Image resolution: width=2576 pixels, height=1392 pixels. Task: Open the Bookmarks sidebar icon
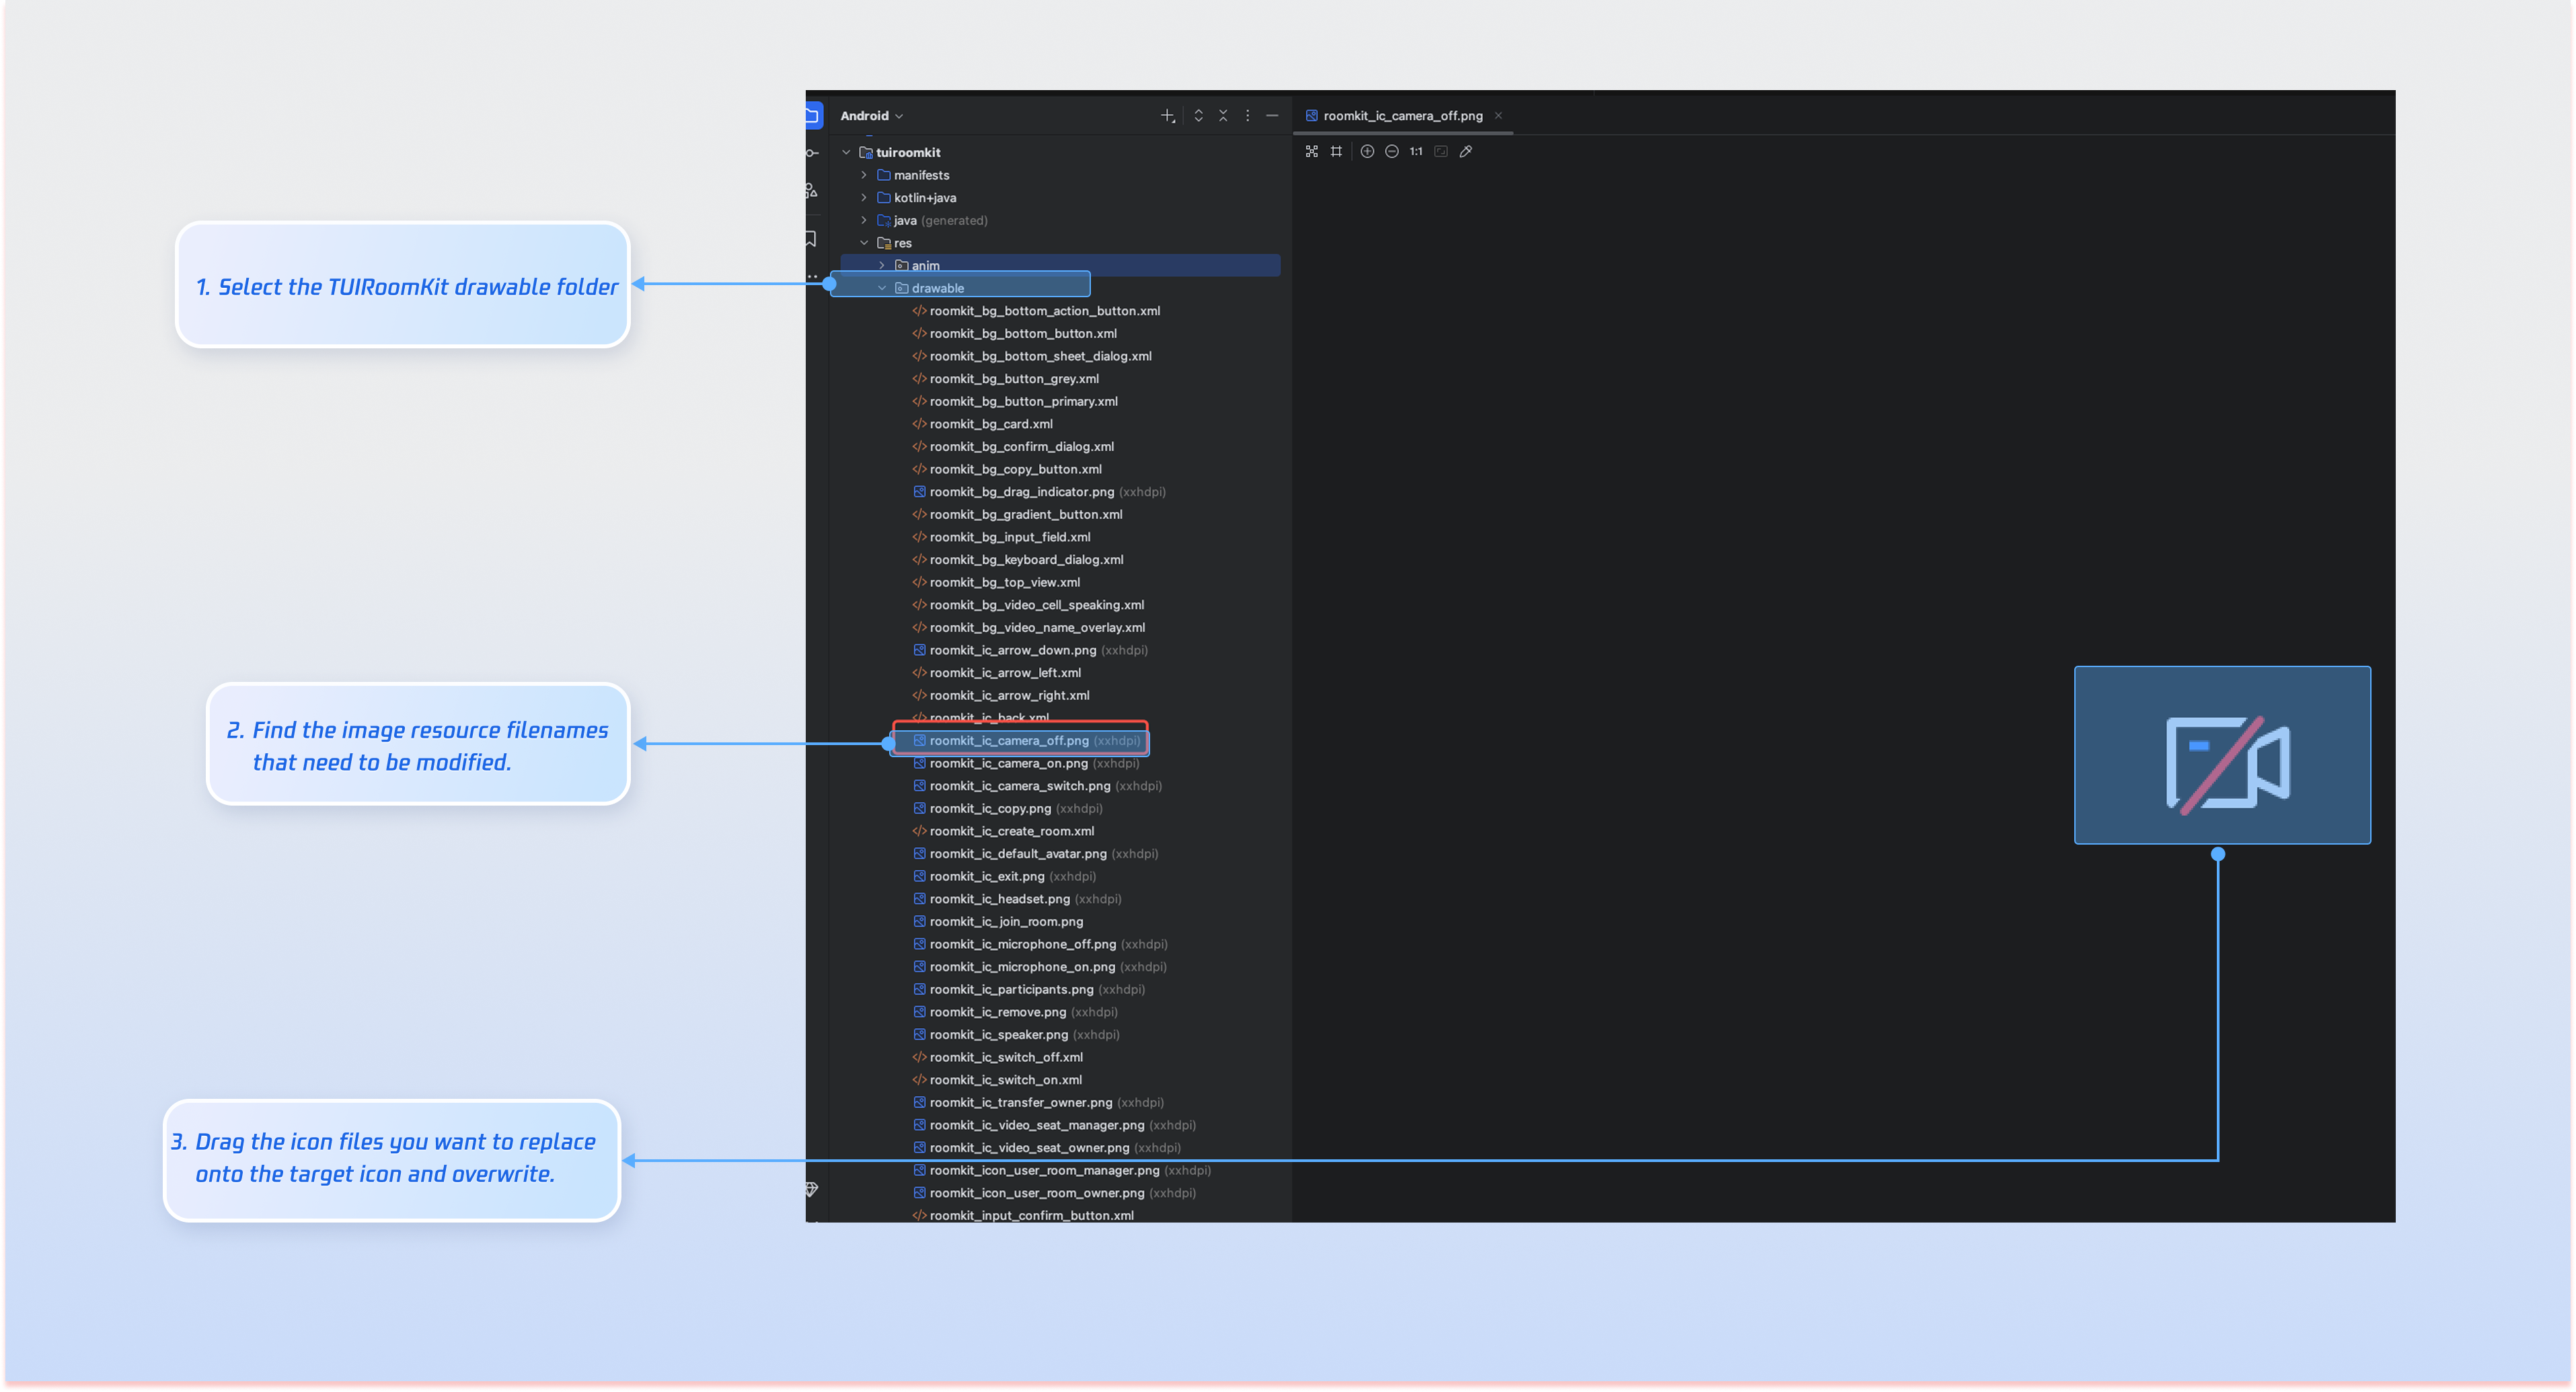[x=811, y=238]
